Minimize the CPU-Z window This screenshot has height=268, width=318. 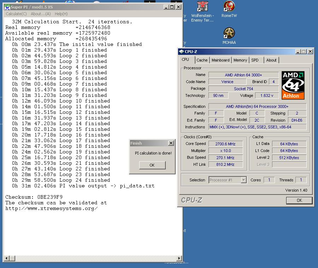point(298,52)
